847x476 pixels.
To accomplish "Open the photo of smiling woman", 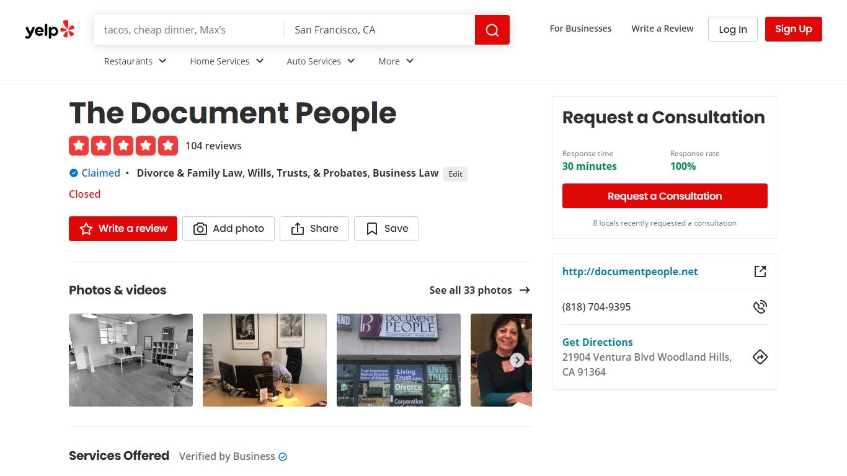I will coord(501,360).
